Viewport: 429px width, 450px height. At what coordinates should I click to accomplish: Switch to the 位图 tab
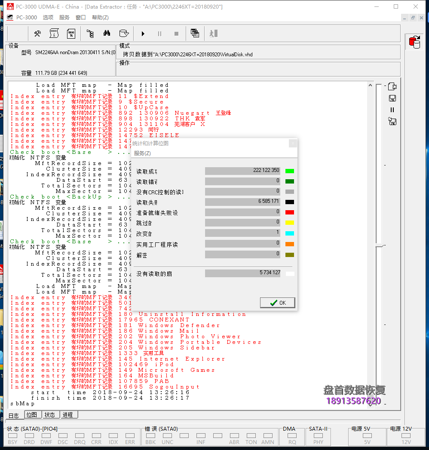(32, 414)
